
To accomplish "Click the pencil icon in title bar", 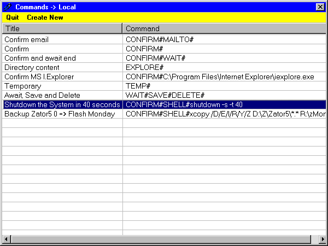I will 8,7.
